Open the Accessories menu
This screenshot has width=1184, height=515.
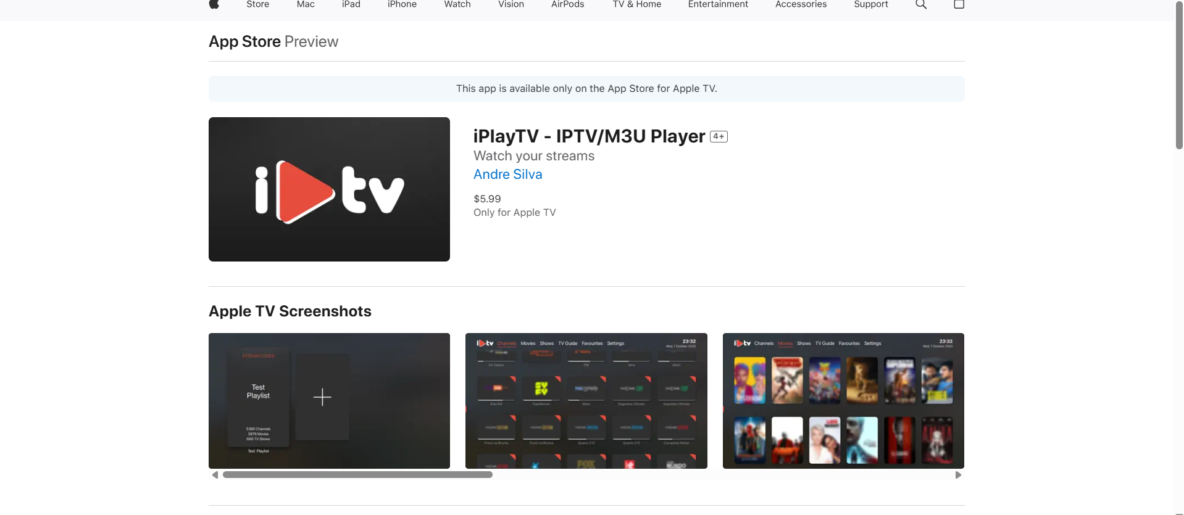[801, 4]
